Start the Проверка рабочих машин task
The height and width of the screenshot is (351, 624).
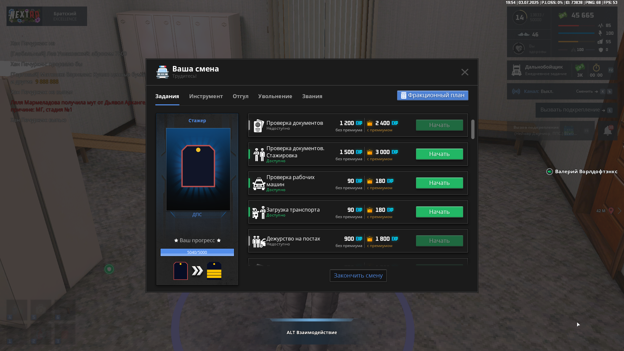point(439,183)
